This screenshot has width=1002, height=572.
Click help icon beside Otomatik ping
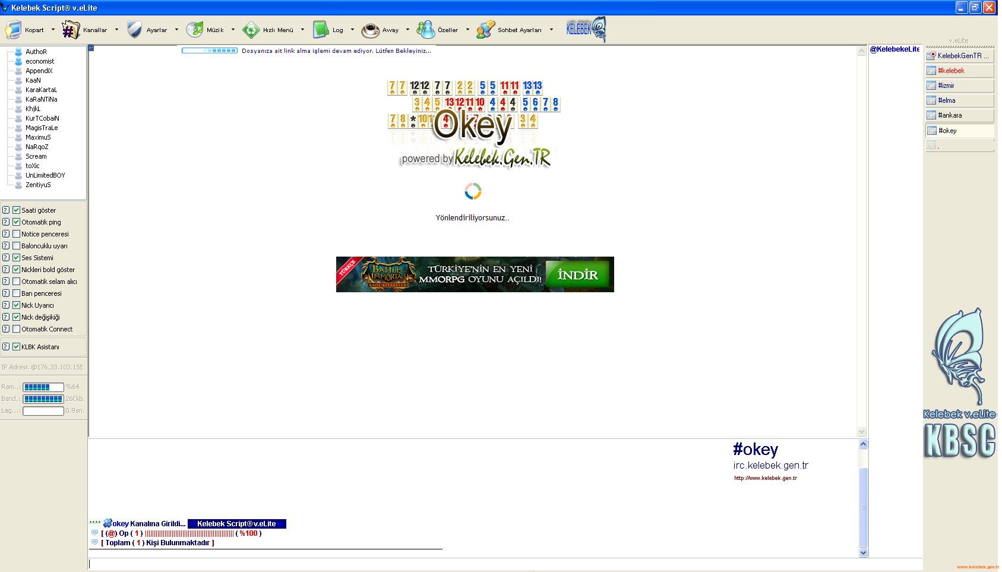point(6,222)
